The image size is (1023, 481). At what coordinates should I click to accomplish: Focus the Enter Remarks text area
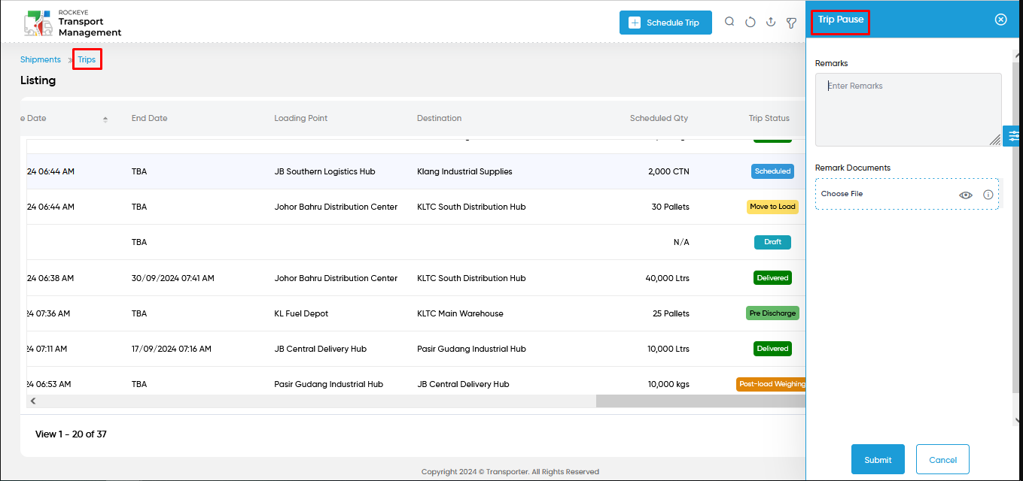click(909, 110)
